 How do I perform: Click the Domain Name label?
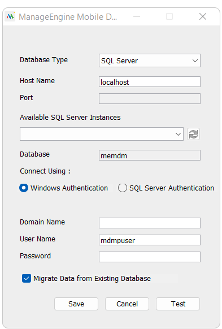tap(42, 222)
